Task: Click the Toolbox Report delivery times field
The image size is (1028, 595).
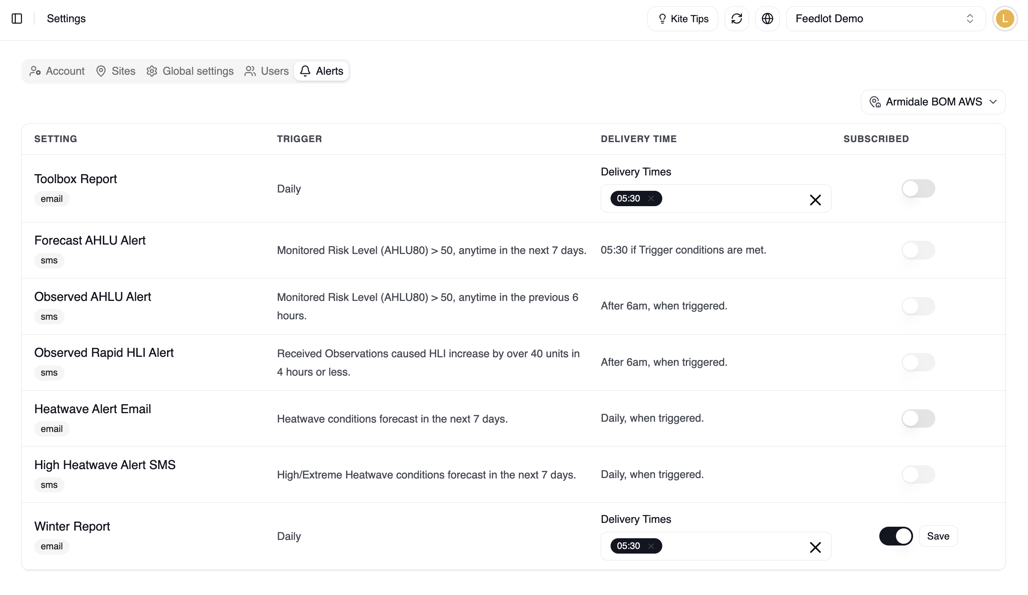Action: [716, 198]
